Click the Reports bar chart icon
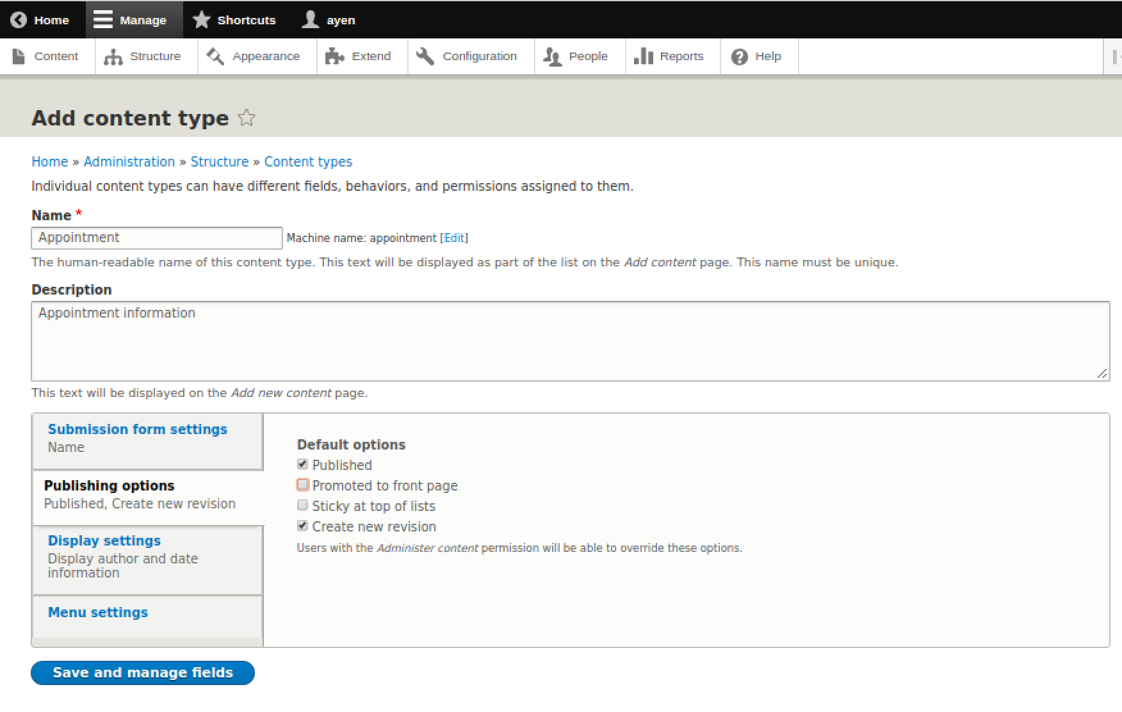This screenshot has height=712, width=1122. pyautogui.click(x=643, y=56)
